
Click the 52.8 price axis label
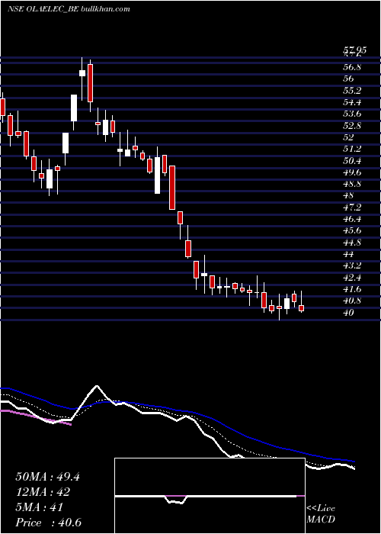[352, 126]
